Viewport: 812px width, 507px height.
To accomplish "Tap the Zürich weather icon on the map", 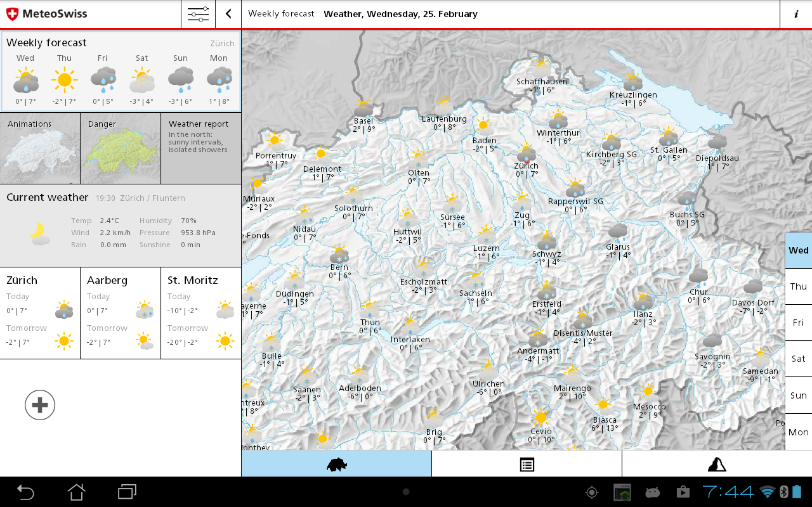I will pos(526,153).
